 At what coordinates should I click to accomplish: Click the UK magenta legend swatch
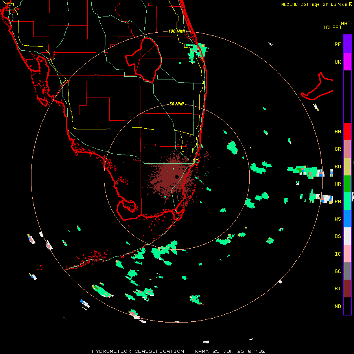347,62
